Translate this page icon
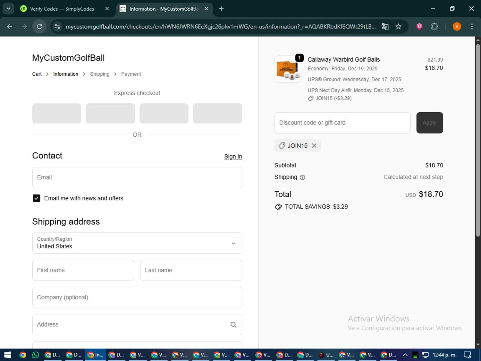Image resolution: width=481 pixels, height=361 pixels. tap(385, 26)
